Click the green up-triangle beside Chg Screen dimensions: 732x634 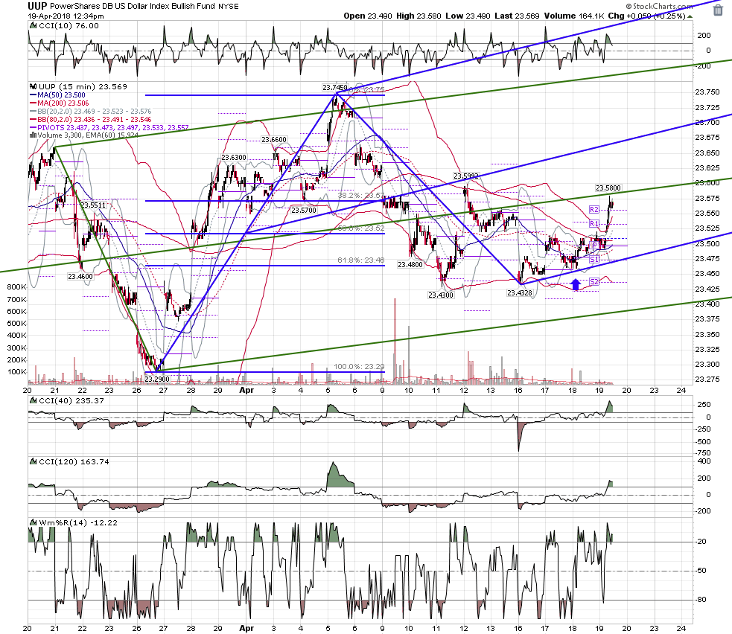coord(690,16)
